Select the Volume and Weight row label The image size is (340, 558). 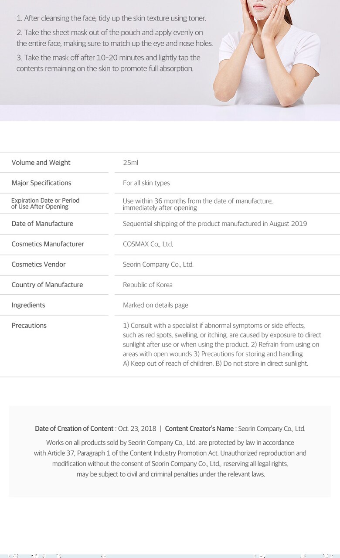41,163
